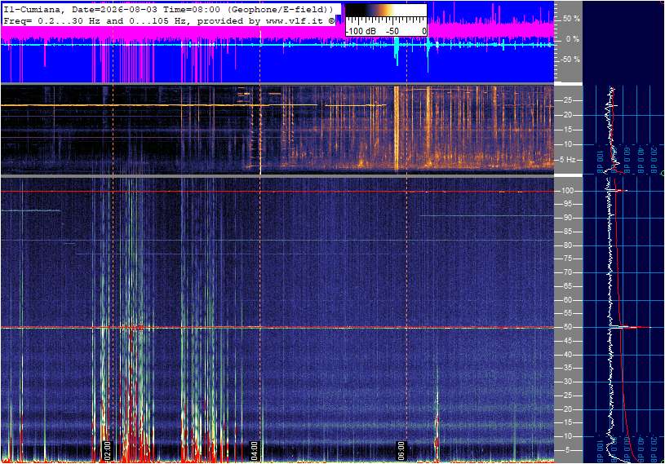Click the 75 frequency axis label
665x464 pixels.
[567, 259]
